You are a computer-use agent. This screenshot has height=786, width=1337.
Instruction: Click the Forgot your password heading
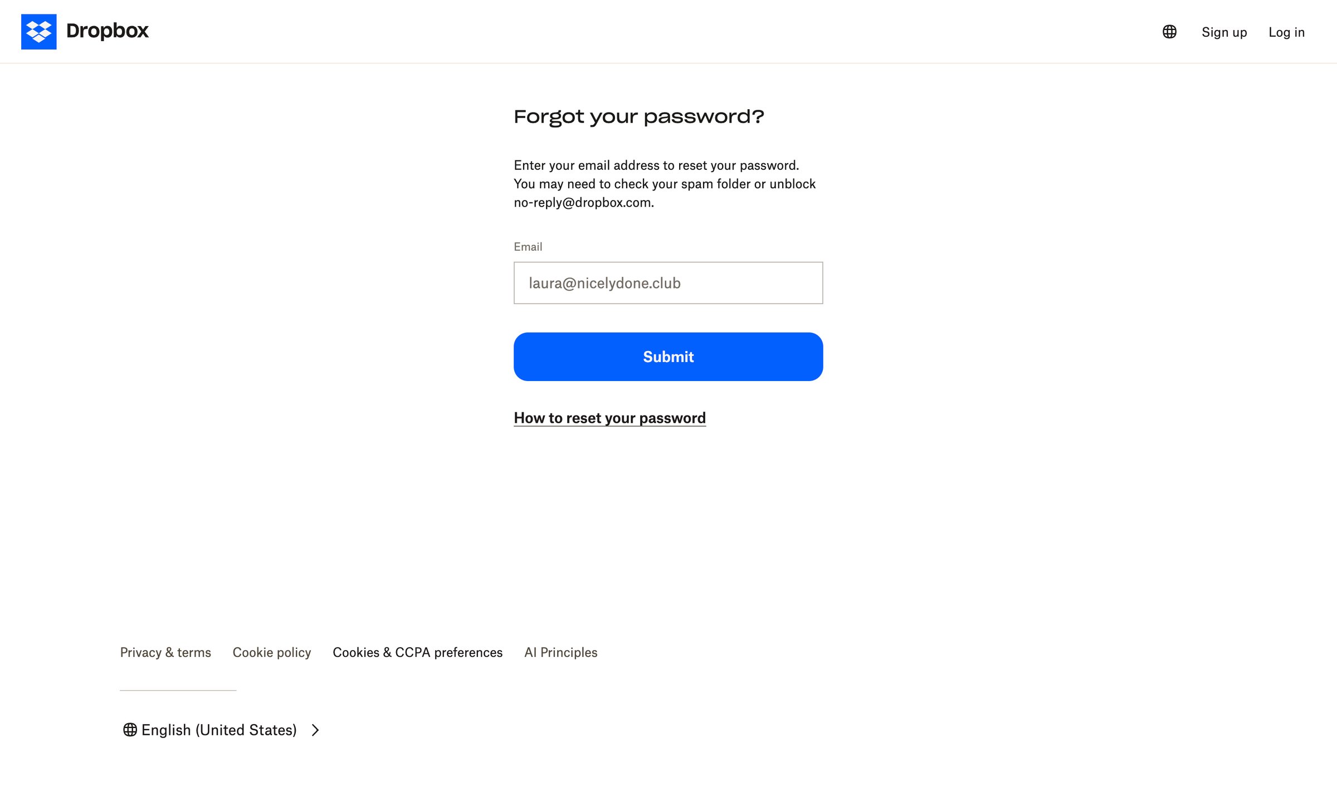(x=639, y=117)
